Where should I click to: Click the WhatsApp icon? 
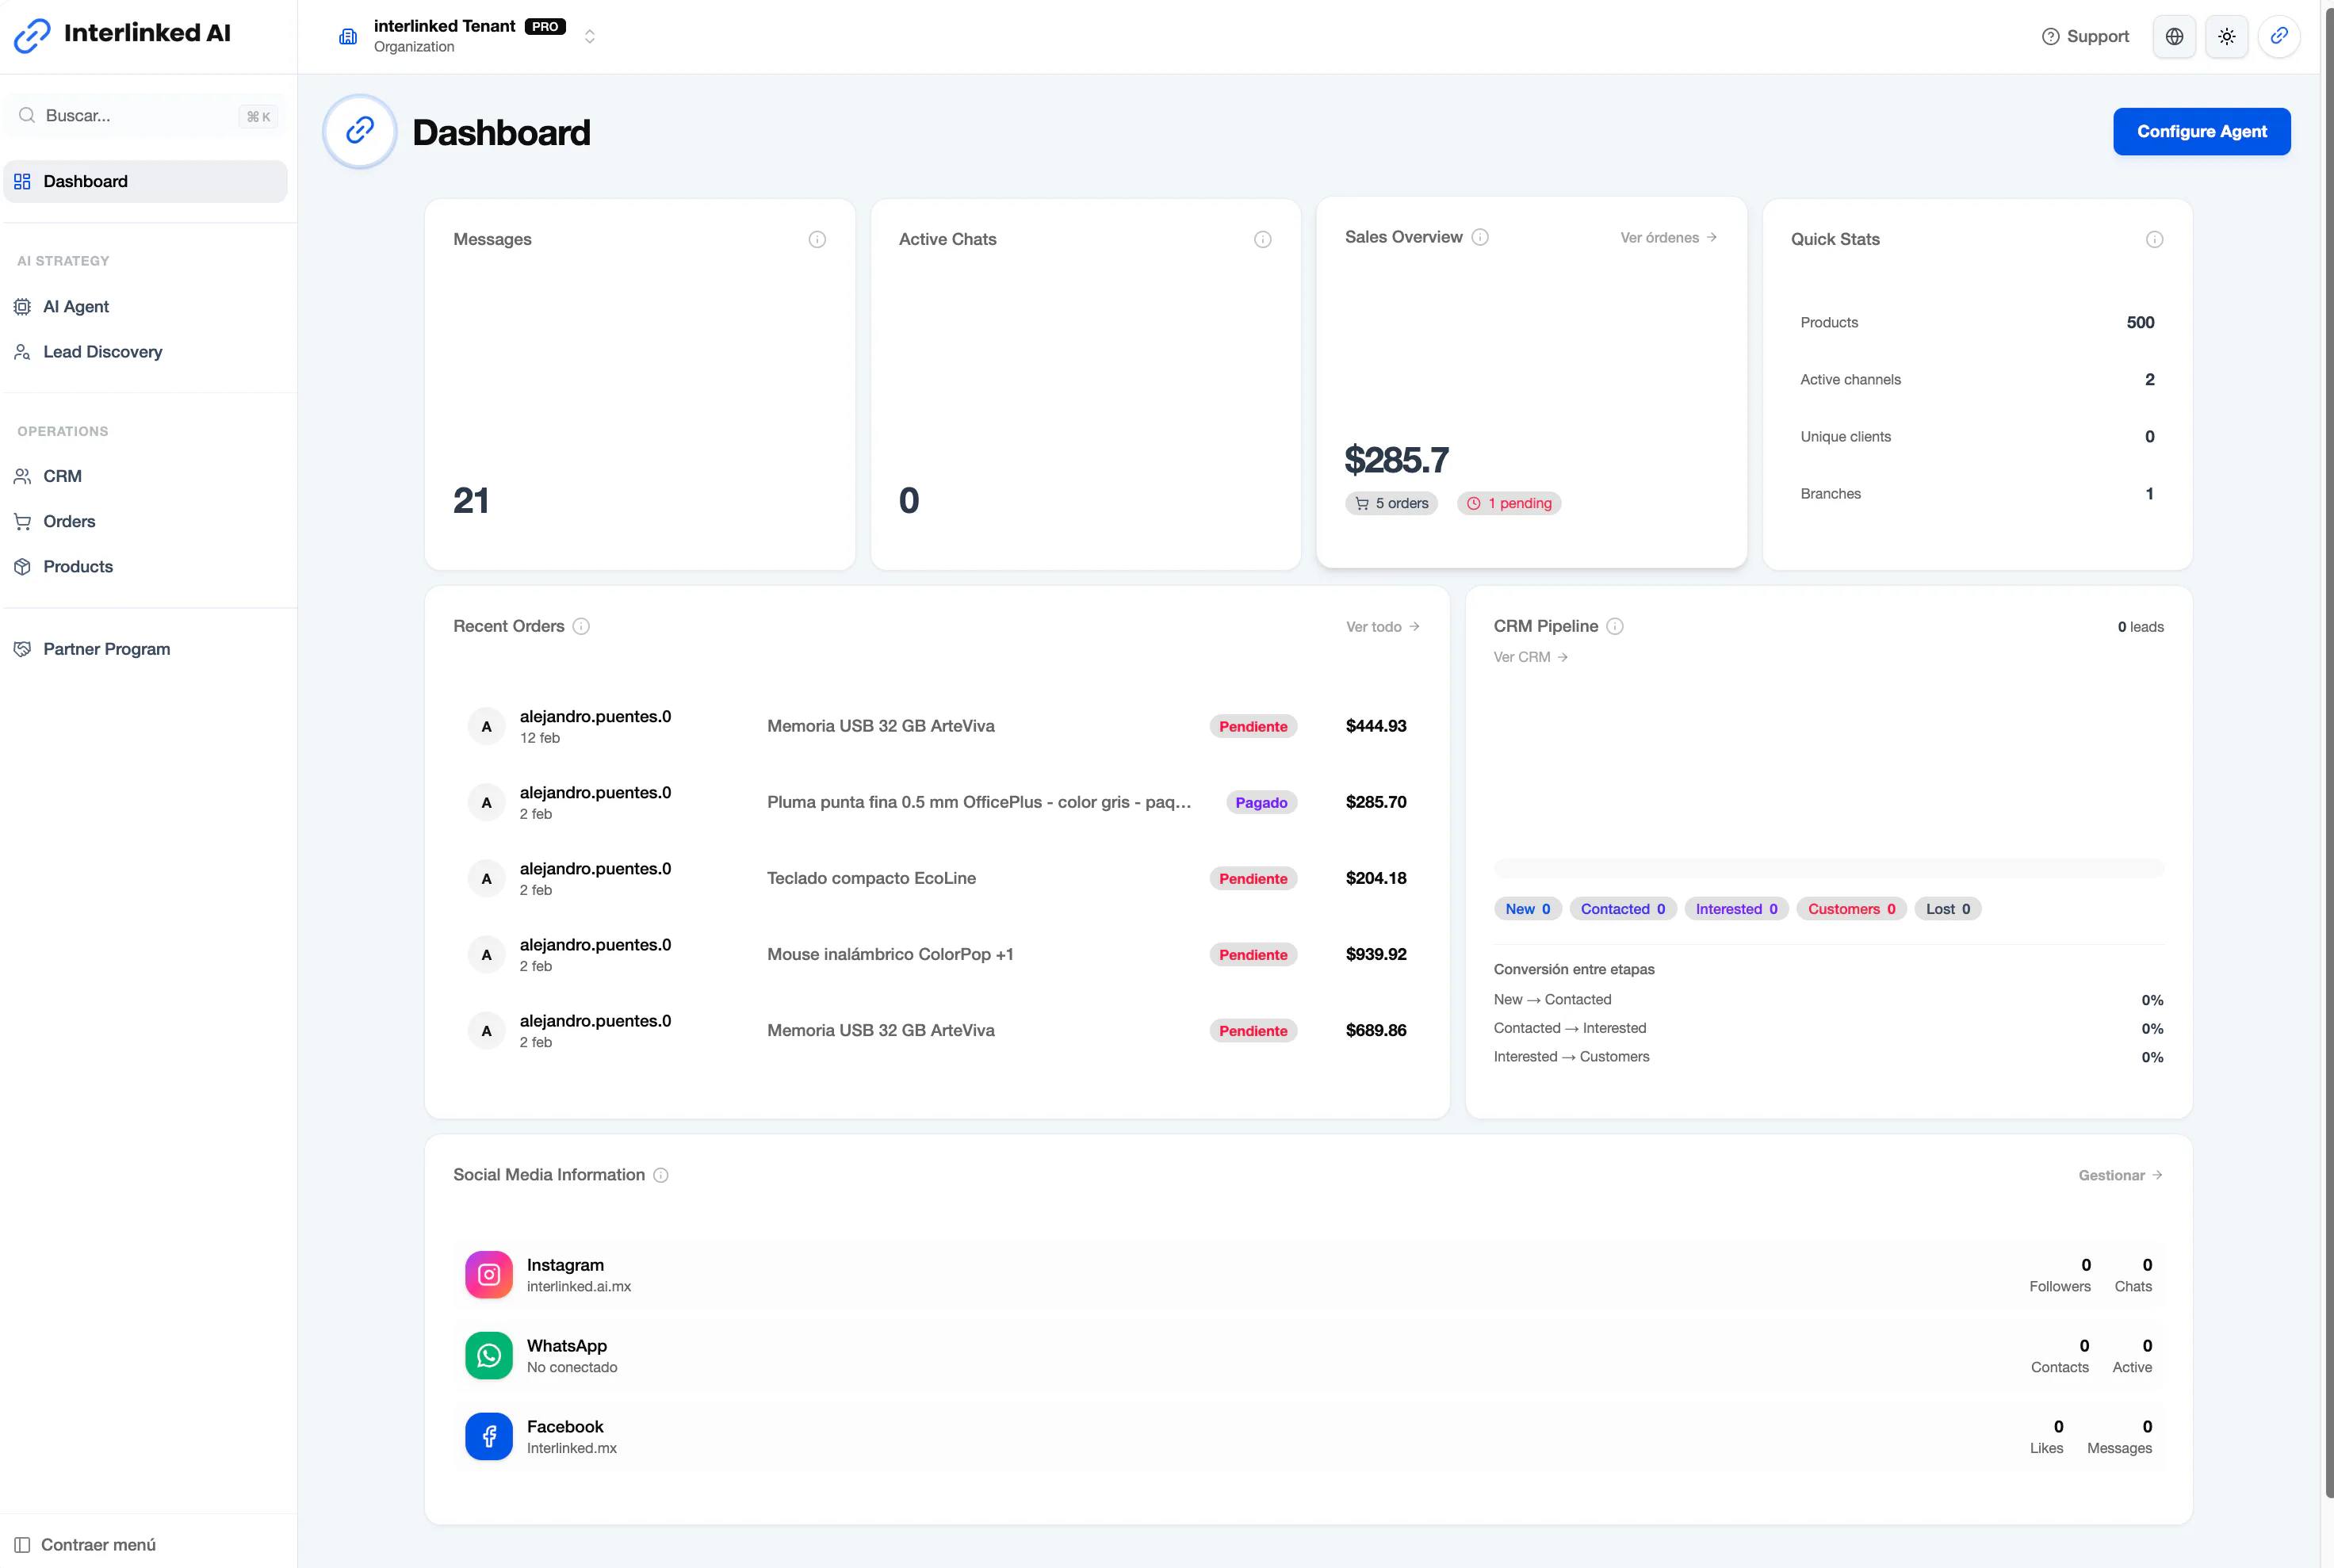(489, 1355)
